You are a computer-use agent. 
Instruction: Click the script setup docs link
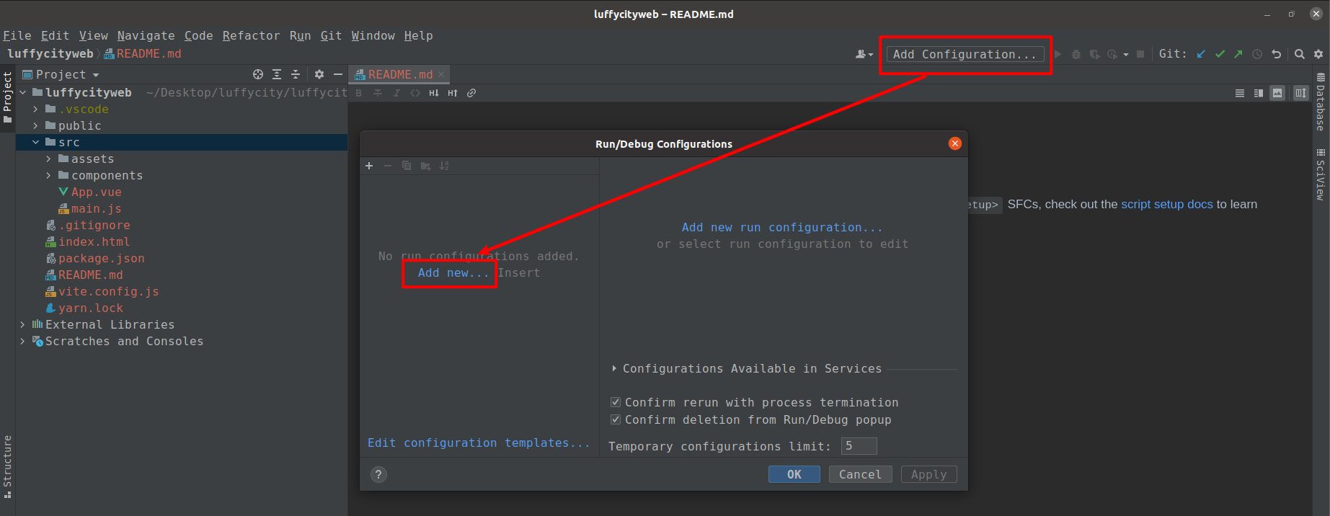click(1166, 204)
